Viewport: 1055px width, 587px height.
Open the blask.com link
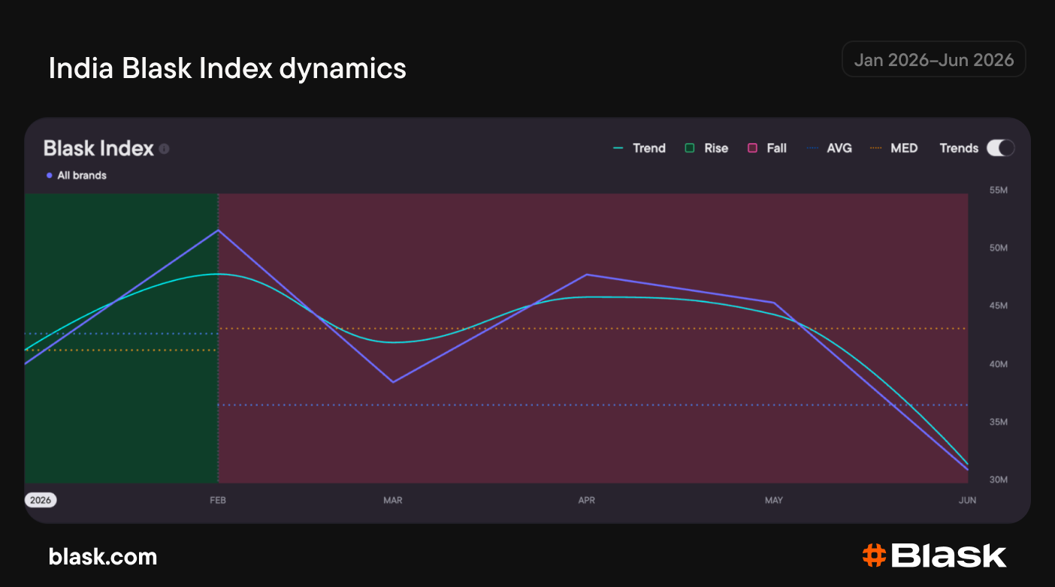(103, 557)
